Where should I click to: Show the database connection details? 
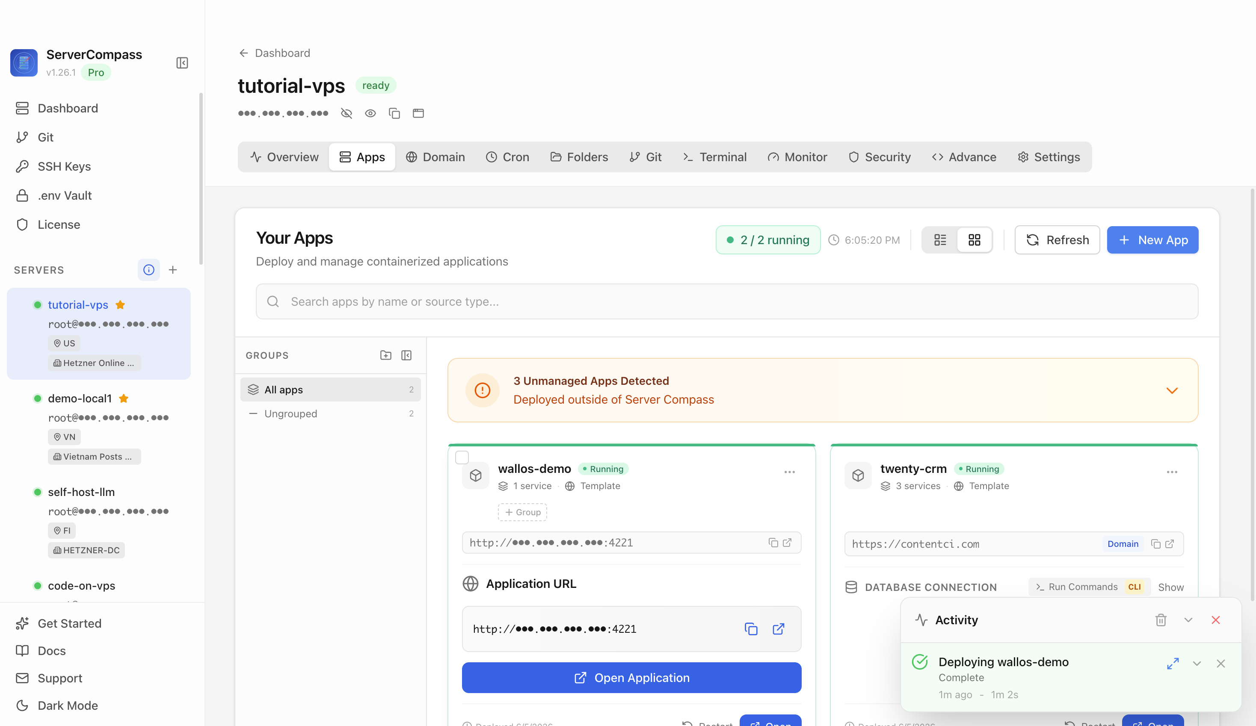[1171, 587]
